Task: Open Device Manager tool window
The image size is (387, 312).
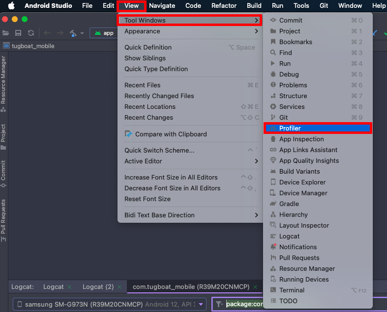Action: pyautogui.click(x=318, y=193)
